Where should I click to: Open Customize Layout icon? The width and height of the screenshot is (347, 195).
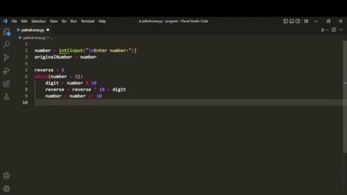pyautogui.click(x=306, y=21)
